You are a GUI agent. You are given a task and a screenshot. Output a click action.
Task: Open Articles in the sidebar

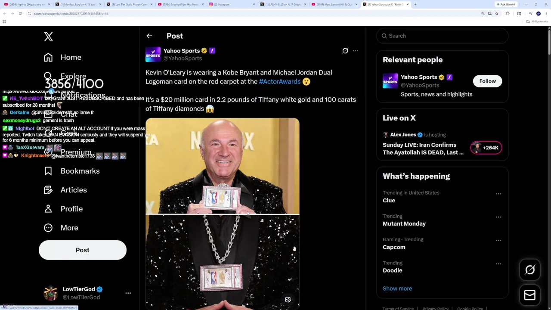[65, 190]
